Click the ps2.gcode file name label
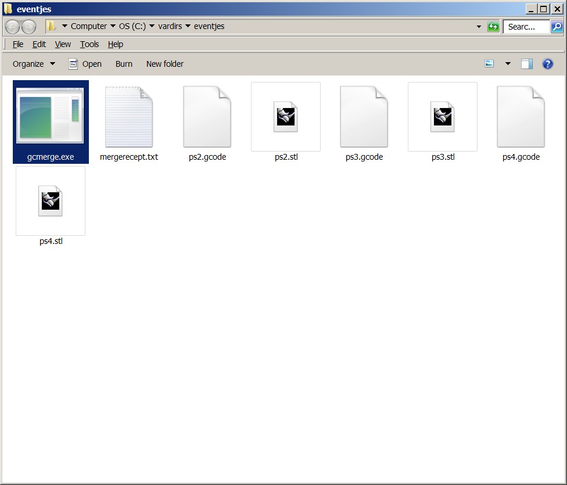The width and height of the screenshot is (567, 485). (x=207, y=157)
